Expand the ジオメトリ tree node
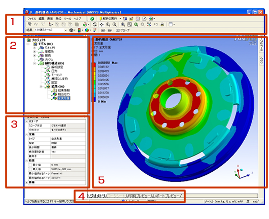Screen dimensions: 269x219 point(35,48)
